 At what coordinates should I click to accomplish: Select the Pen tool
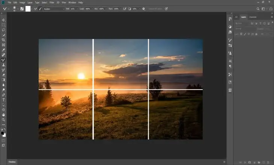[3, 95]
